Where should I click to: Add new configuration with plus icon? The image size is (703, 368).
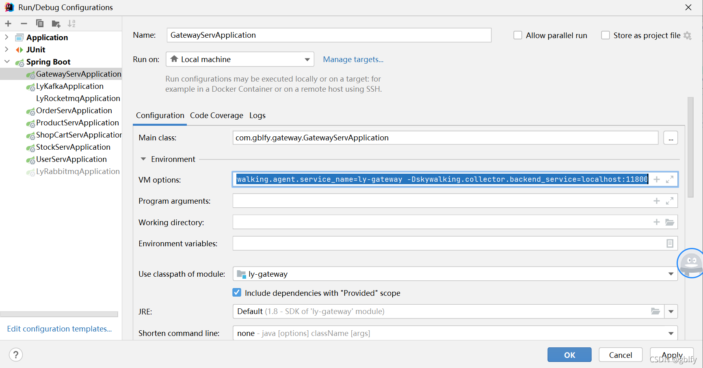point(8,24)
